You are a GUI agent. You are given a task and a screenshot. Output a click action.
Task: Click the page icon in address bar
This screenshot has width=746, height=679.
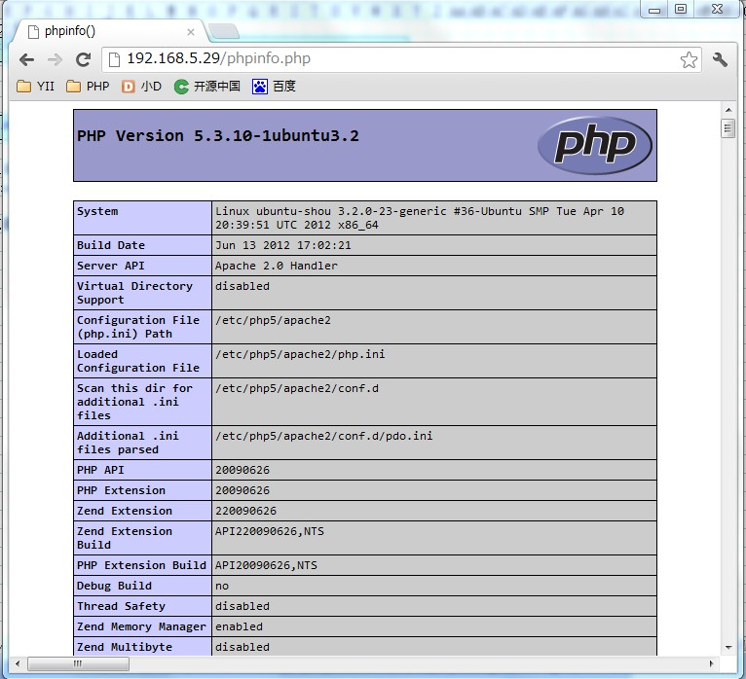tap(114, 60)
